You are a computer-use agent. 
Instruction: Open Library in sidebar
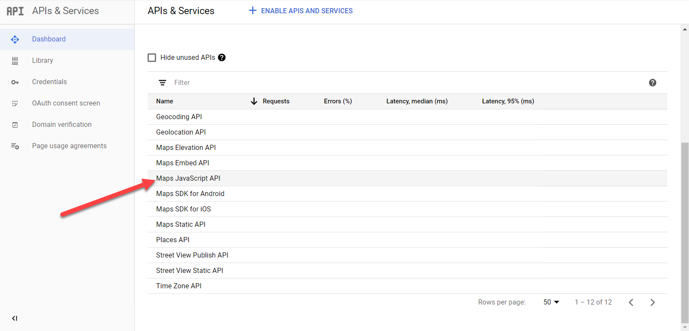[x=67, y=61]
